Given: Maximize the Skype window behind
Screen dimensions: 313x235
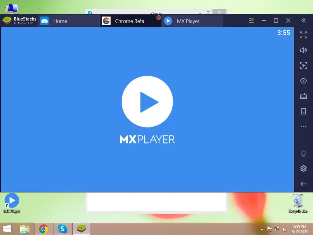Looking at the screenshot, I should pyautogui.click(x=208, y=12).
